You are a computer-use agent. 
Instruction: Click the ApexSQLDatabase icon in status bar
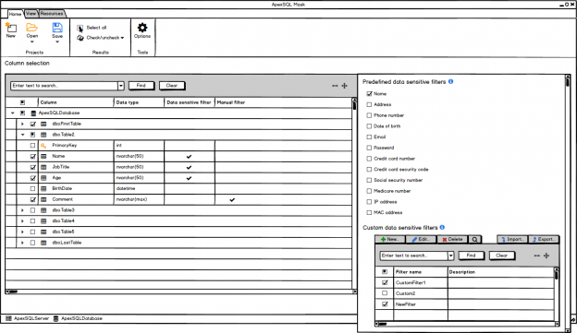tap(55, 318)
